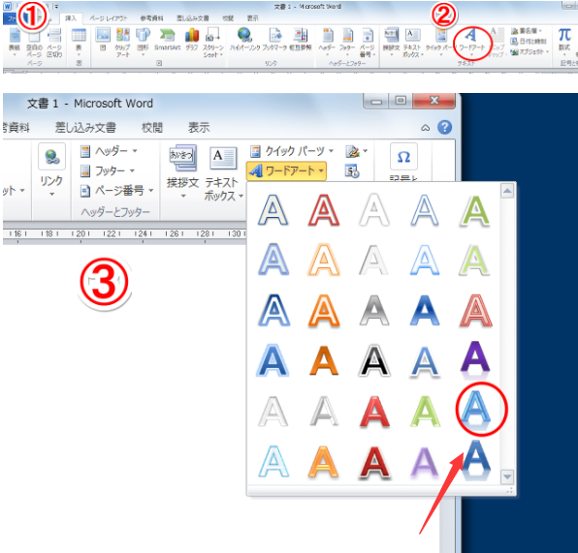Open the screenshot (スクリーンショット) tool in top ribbon
The image size is (578, 553).
tap(213, 42)
